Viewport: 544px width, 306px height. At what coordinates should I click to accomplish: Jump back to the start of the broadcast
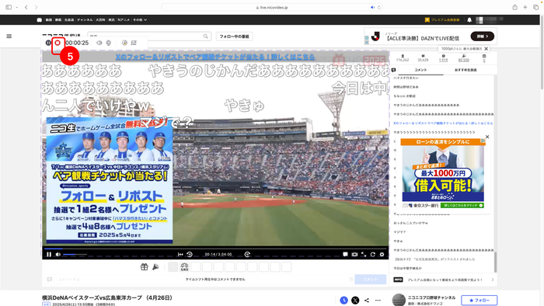pyautogui.click(x=180, y=255)
